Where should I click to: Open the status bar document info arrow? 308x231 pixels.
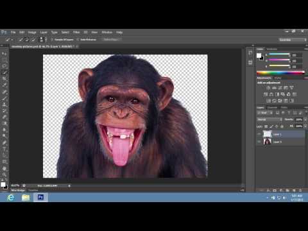click(69, 186)
